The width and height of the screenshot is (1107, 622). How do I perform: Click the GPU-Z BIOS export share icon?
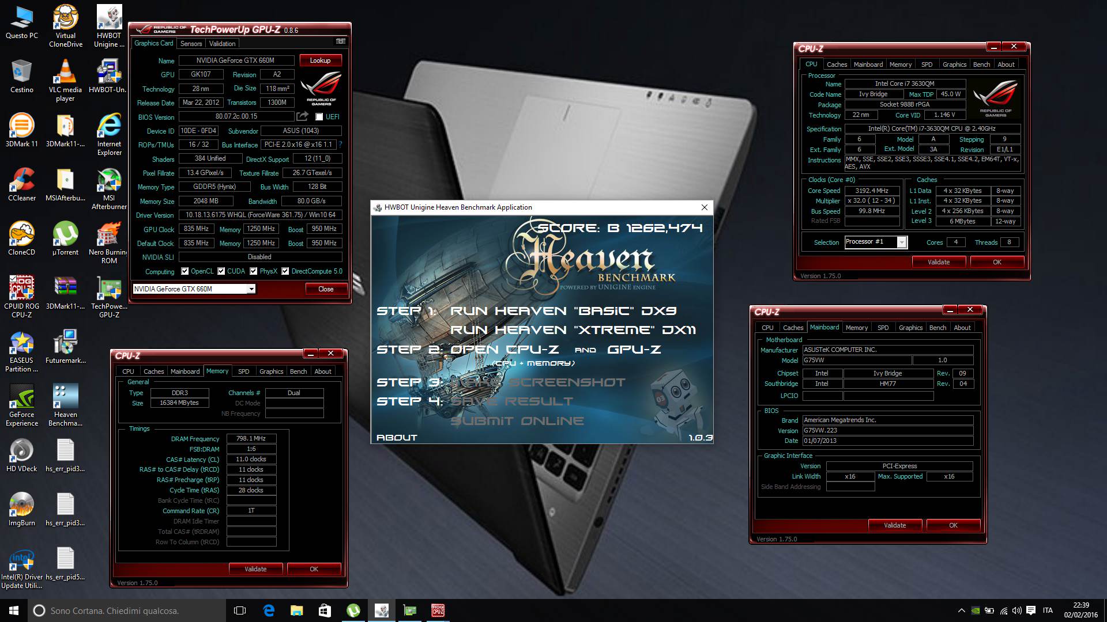point(302,116)
